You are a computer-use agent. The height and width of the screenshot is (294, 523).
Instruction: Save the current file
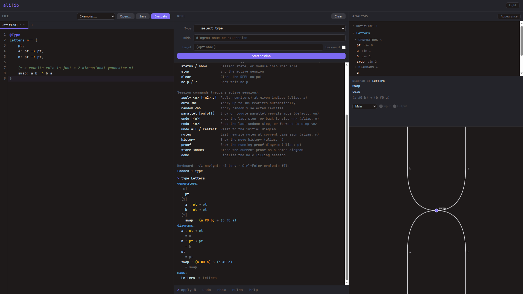[x=143, y=16]
